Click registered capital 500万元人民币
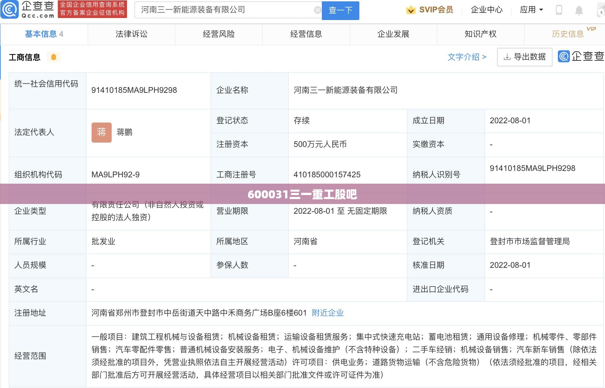 [320, 144]
